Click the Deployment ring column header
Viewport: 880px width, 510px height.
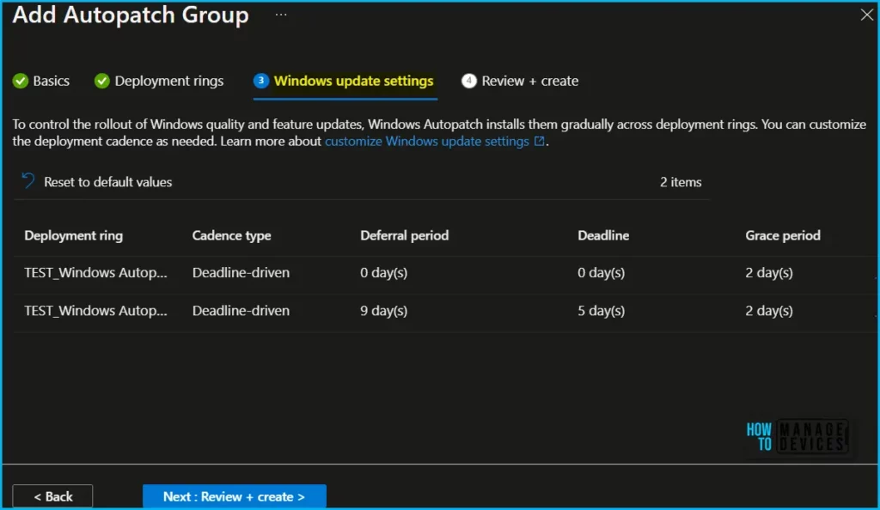74,235
